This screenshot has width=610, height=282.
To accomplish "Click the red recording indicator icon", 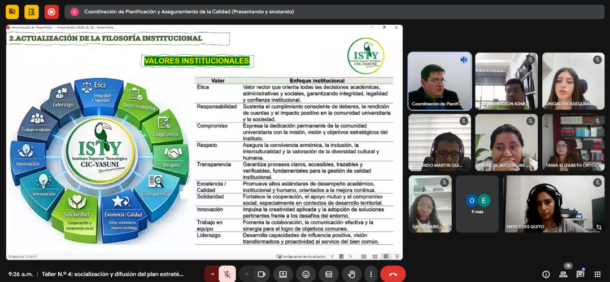I will (x=51, y=11).
